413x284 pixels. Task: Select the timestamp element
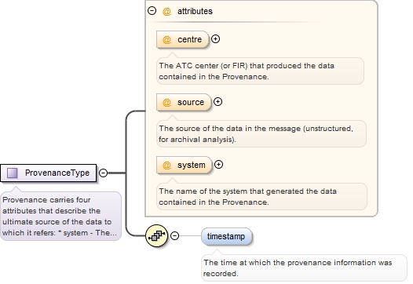click(x=226, y=236)
